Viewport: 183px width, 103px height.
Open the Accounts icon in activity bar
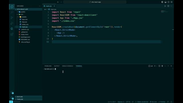pyautogui.click(x=12, y=92)
